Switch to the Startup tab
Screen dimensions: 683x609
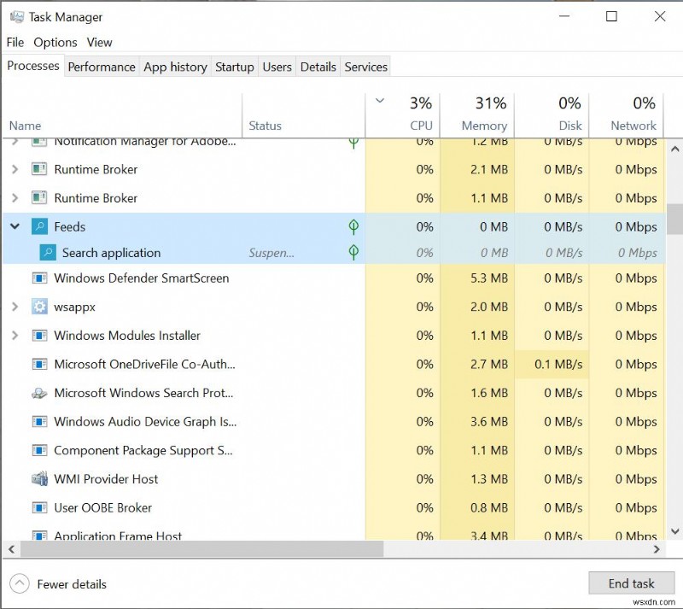pyautogui.click(x=234, y=67)
